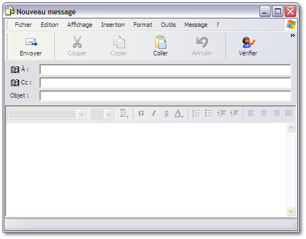Click the Copier toolbar icon
This screenshot has width=306, height=239.
point(119,42)
